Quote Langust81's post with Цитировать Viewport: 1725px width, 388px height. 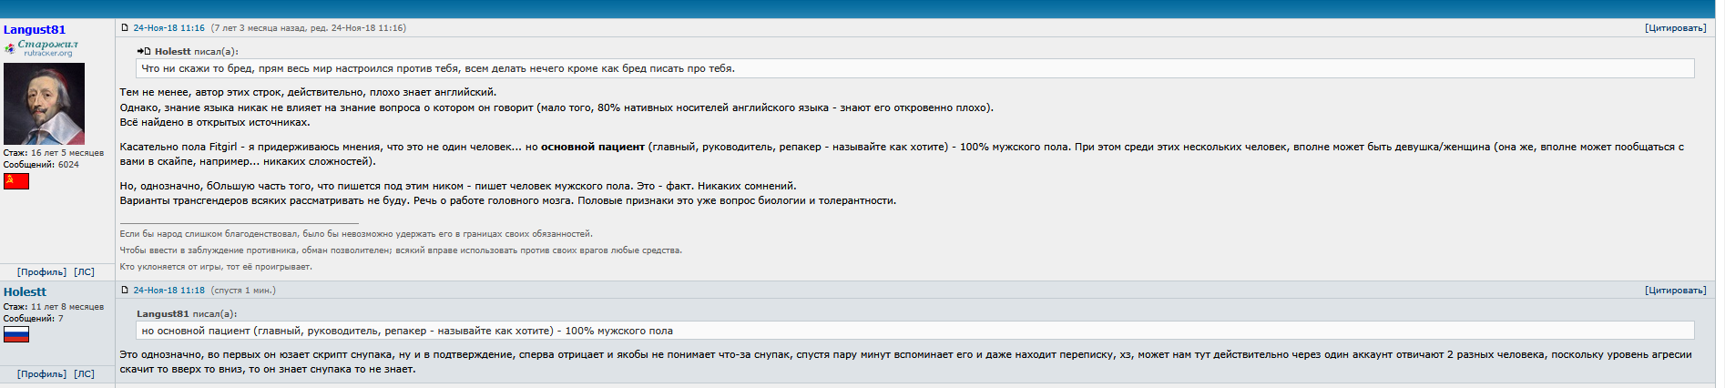coord(1675,28)
